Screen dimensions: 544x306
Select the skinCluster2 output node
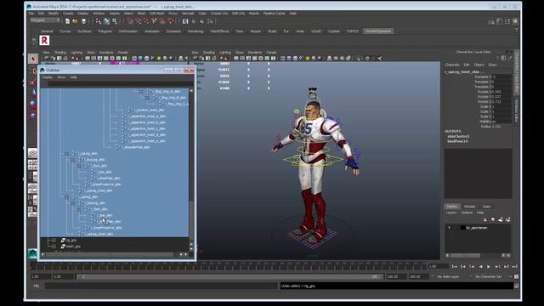click(x=458, y=136)
